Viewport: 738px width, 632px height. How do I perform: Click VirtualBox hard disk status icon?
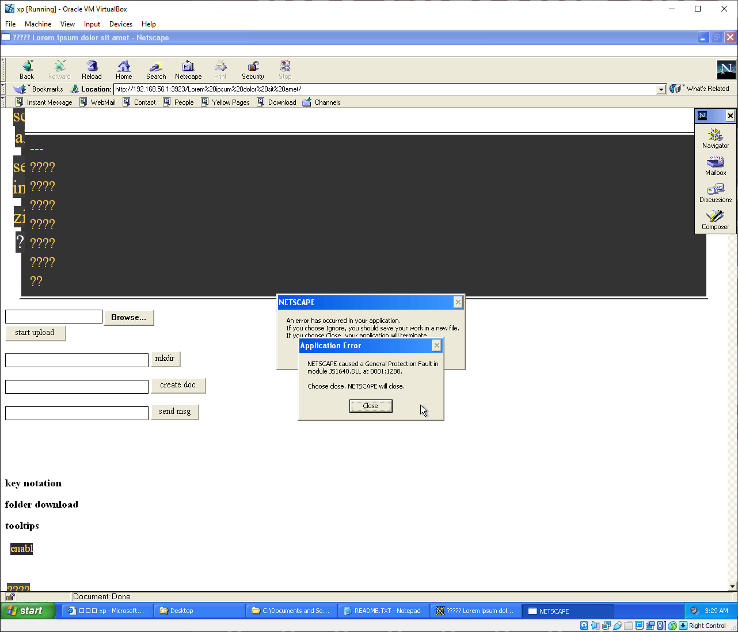click(x=584, y=626)
